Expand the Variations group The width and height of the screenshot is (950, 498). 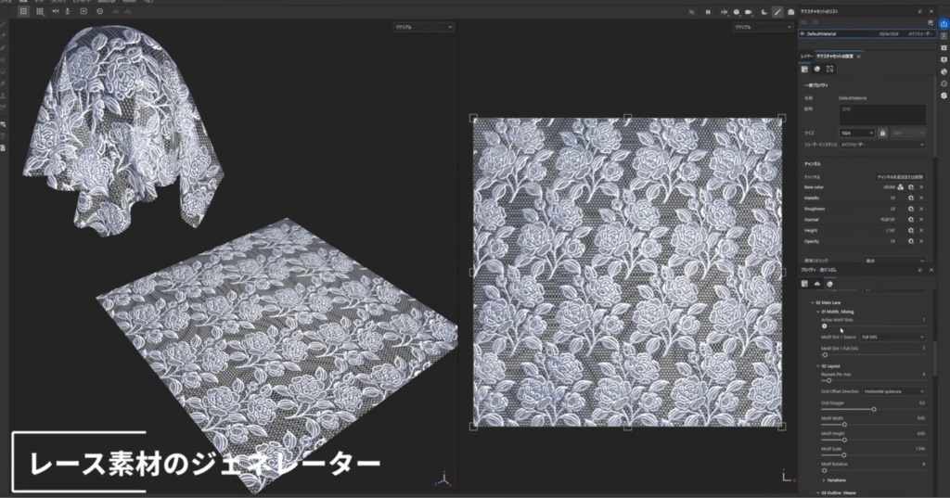click(x=824, y=479)
